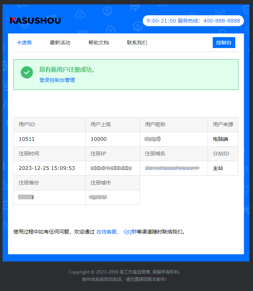Image resolution: width=253 pixels, height=291 pixels.
Task: Click the 分站ID header cell
Action: 223,154
